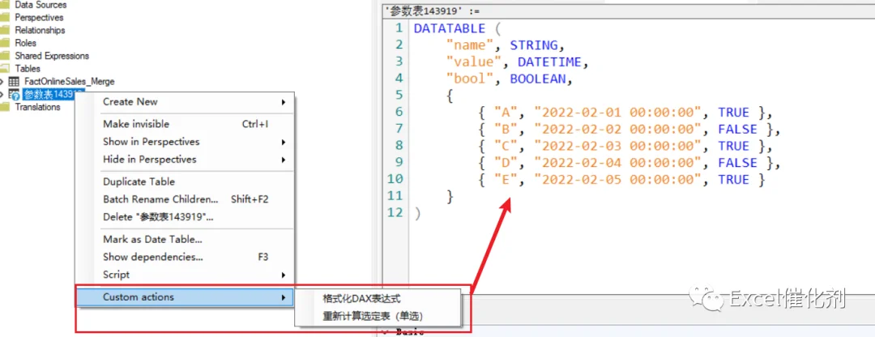Select the Perspectives folder icon
Viewport: 875px width, 337px height.
click(x=6, y=17)
